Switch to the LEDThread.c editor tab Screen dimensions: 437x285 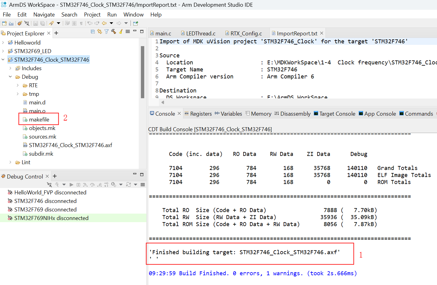coord(200,34)
